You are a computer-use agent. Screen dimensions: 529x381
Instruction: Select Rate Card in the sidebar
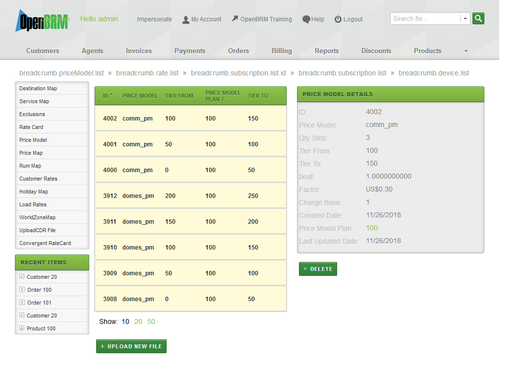[x=31, y=127]
